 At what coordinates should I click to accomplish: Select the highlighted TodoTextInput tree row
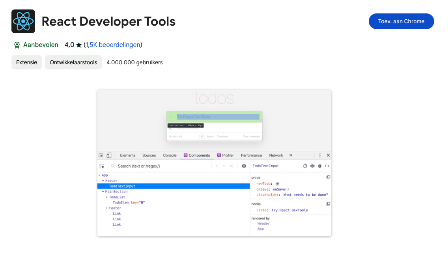(x=174, y=186)
